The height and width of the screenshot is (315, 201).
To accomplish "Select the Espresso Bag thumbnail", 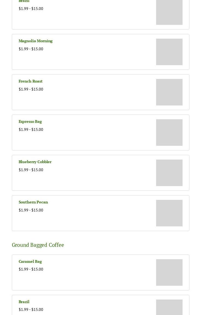I will 169,133.
